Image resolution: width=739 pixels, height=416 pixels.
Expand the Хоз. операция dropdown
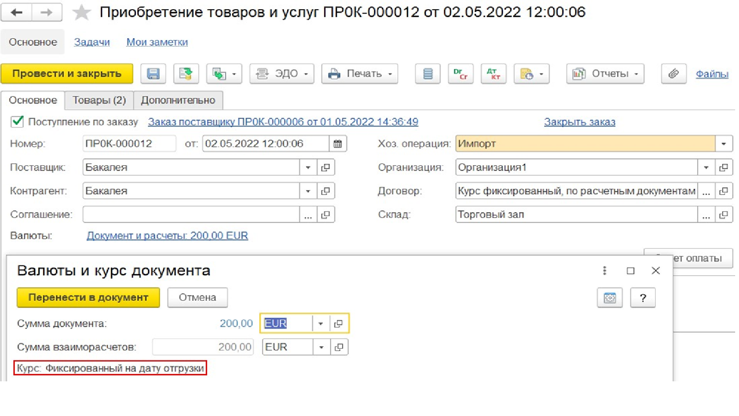[x=723, y=143]
